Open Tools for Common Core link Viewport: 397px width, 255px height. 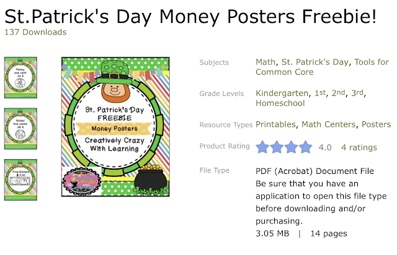click(x=323, y=67)
